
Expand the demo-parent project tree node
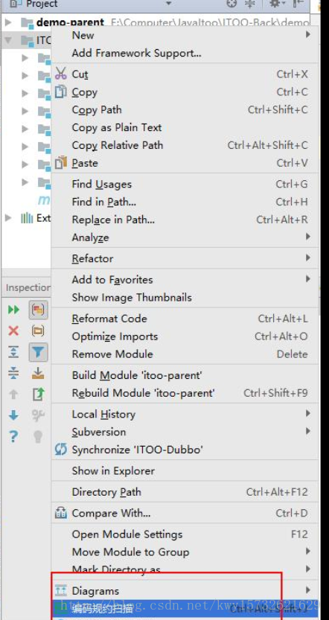tap(8, 22)
